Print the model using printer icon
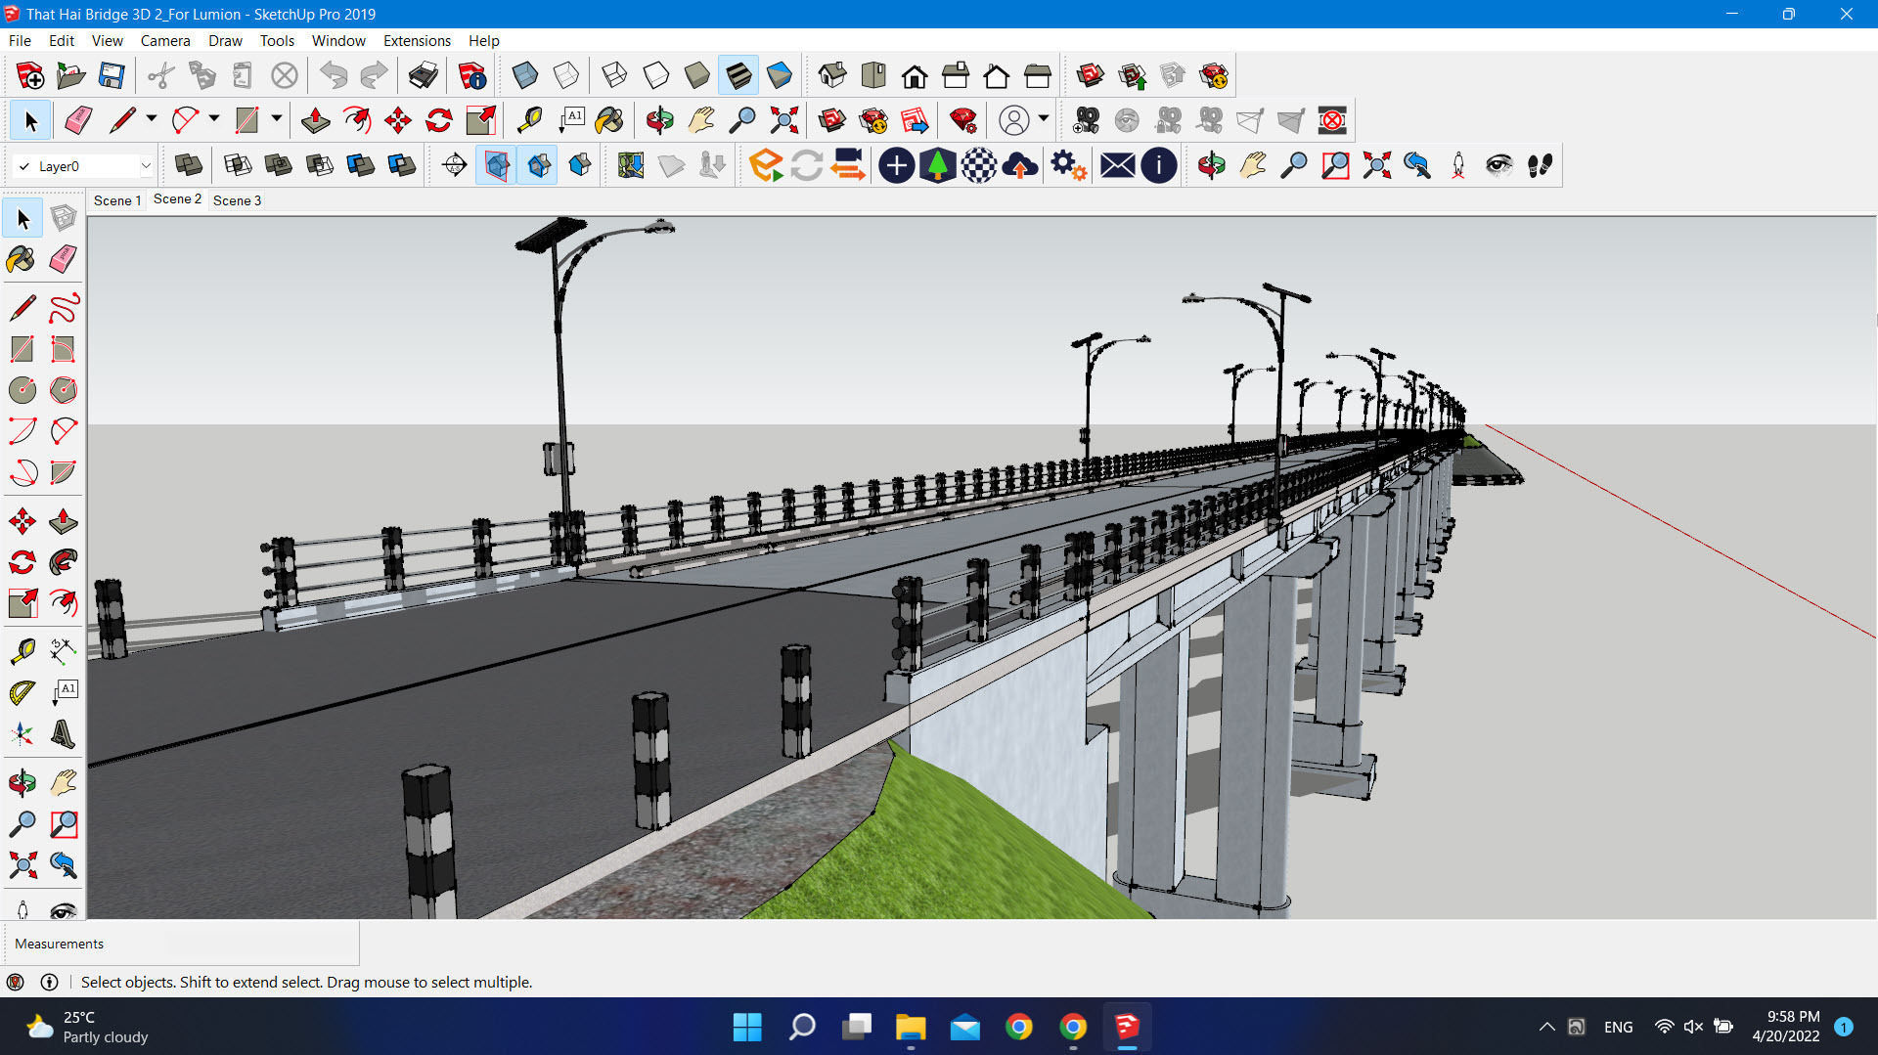This screenshot has width=1878, height=1055. click(x=423, y=75)
